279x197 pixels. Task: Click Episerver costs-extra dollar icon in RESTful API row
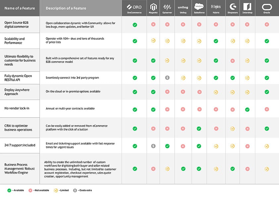[x=167, y=77]
